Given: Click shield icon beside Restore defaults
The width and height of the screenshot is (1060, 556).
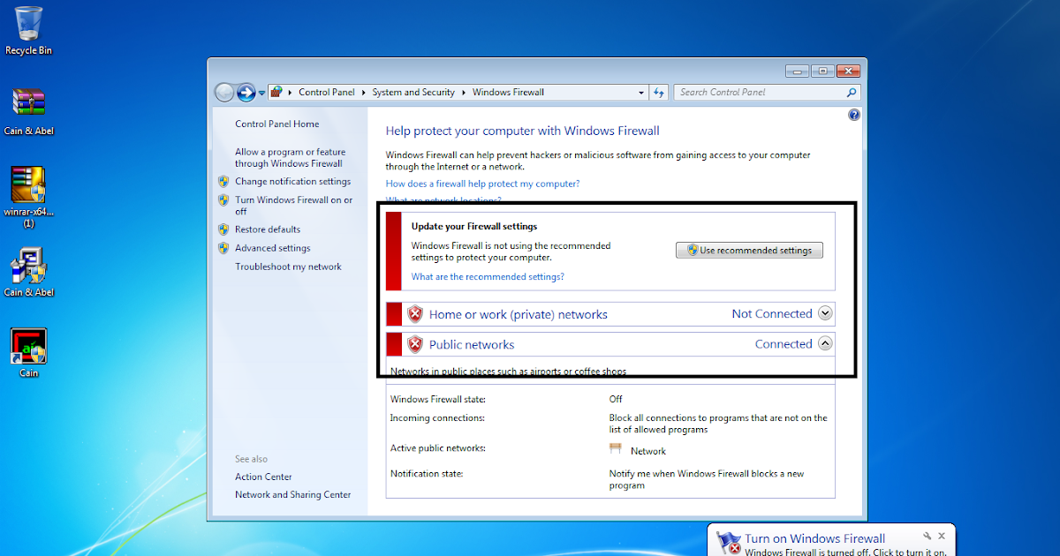Looking at the screenshot, I should point(223,229).
